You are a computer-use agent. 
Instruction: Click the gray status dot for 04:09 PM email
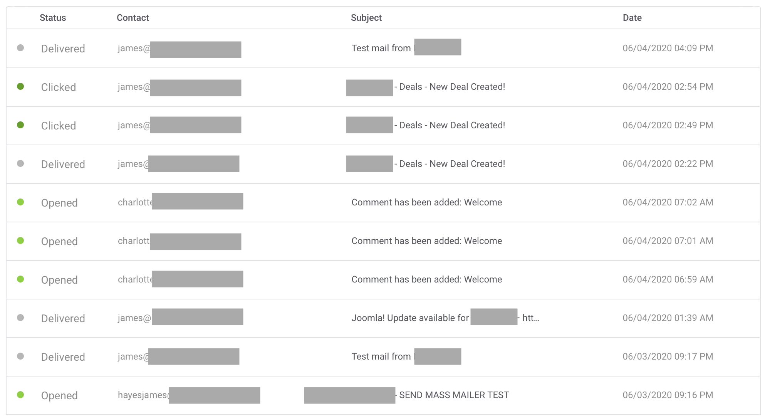(x=20, y=48)
